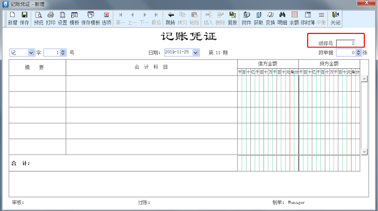
Task: Click the 2019-11-25 date field
Action: pos(179,52)
